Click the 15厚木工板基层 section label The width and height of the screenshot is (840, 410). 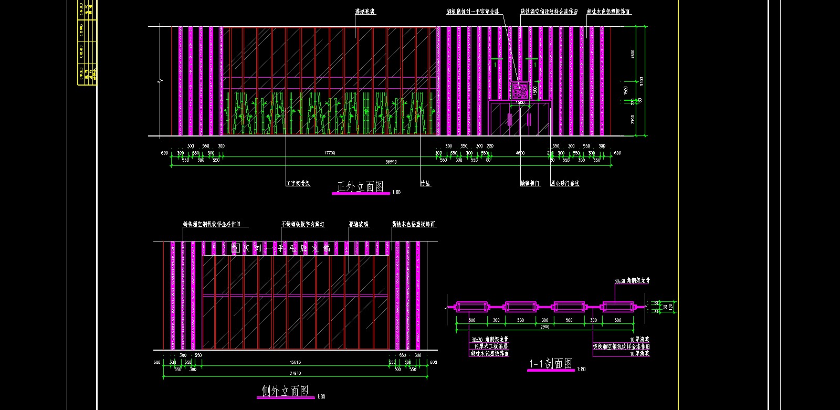pos(490,346)
